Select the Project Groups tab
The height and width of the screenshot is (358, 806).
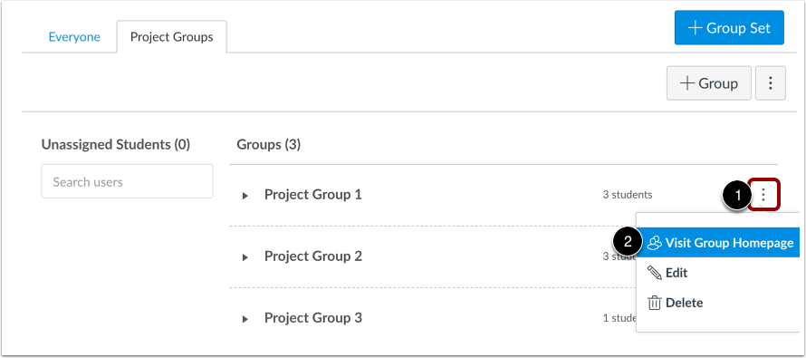(x=172, y=37)
